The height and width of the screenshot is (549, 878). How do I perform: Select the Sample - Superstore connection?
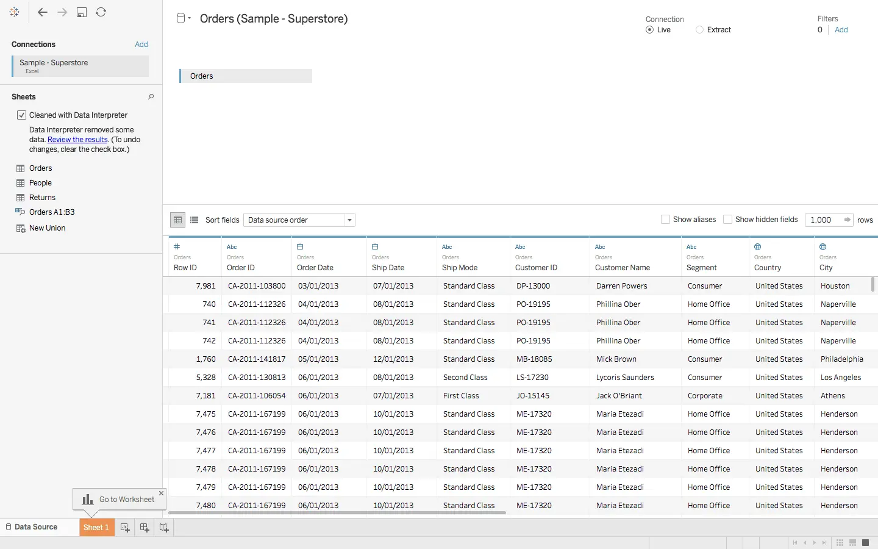[80, 66]
